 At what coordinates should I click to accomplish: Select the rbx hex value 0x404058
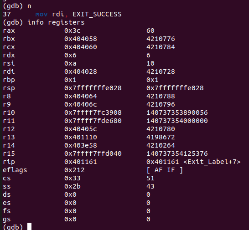(81, 39)
